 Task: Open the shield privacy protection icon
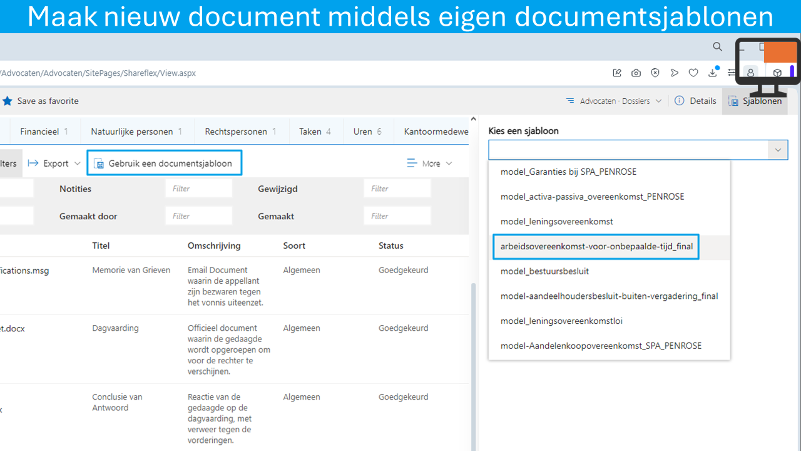[x=655, y=73]
